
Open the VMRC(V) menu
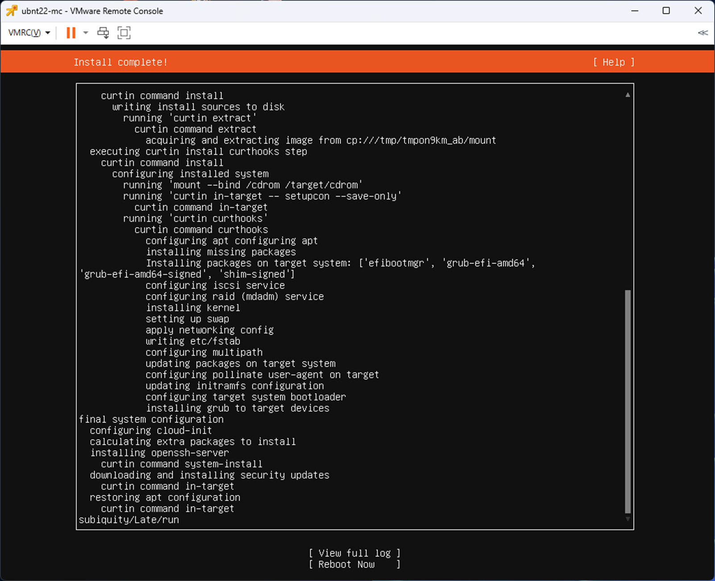tap(29, 33)
